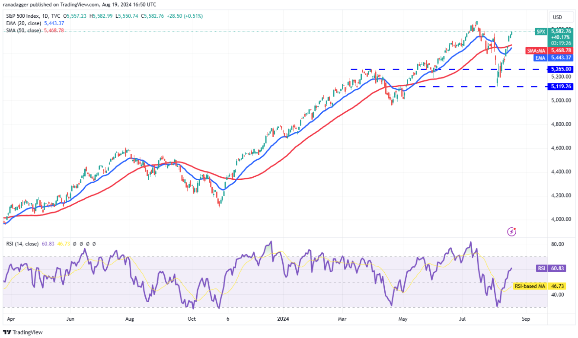The image size is (578, 338).
Task: Select the S&P 500 Index legend title
Action: (26, 16)
